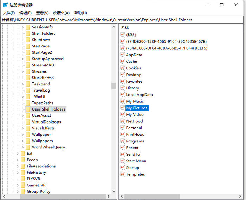Expand the Streams key
The height and width of the screenshot is (200, 246).
22,72
